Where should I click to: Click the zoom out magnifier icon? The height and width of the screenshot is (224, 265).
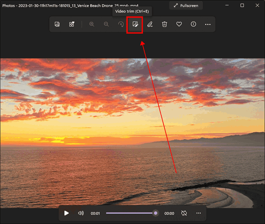click(106, 24)
